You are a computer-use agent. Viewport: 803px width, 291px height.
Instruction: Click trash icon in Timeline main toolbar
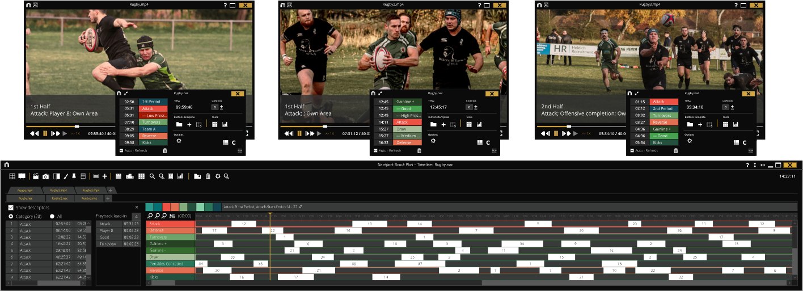208,176
